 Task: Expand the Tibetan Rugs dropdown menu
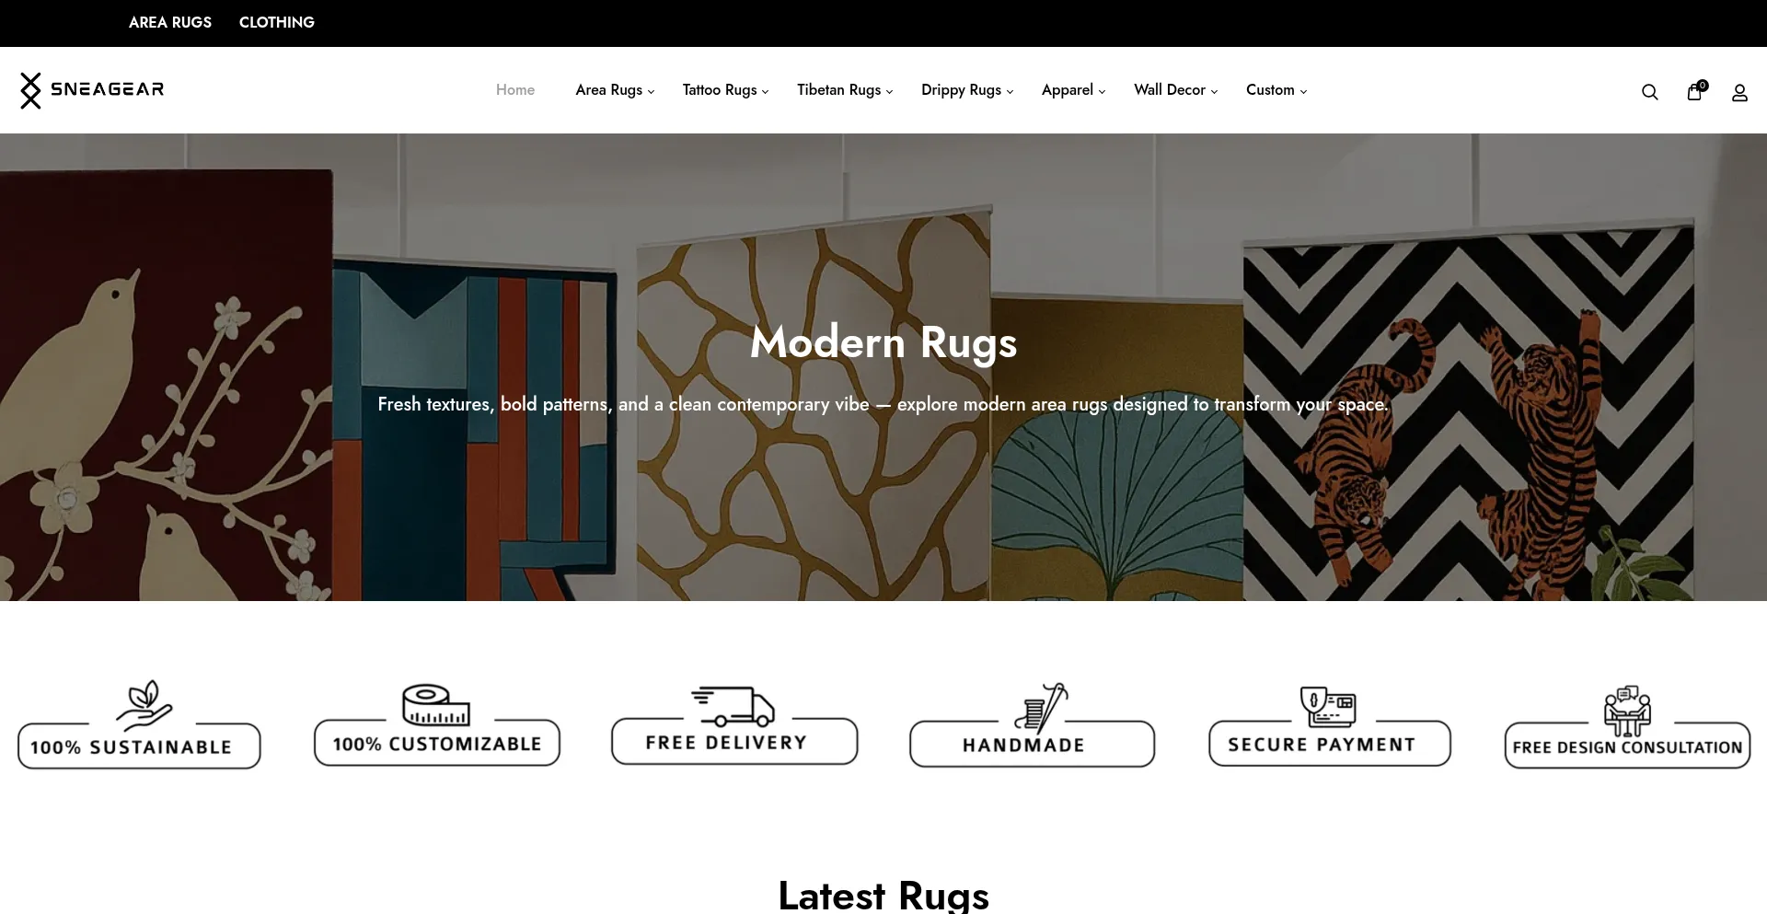pyautogui.click(x=845, y=90)
